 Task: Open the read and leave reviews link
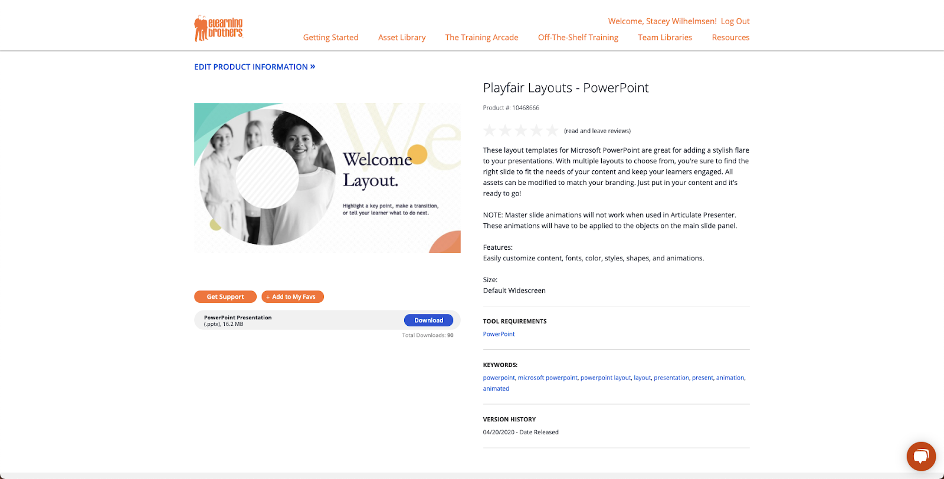pyautogui.click(x=597, y=131)
